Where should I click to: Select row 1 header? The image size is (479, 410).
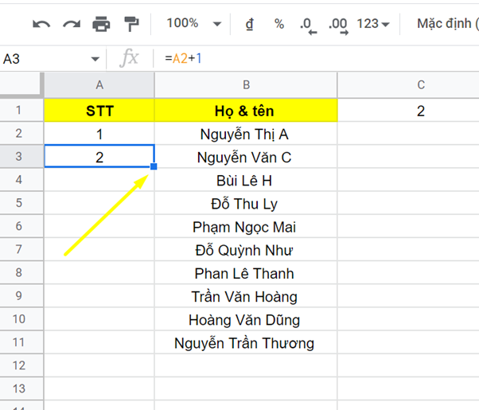tap(21, 110)
